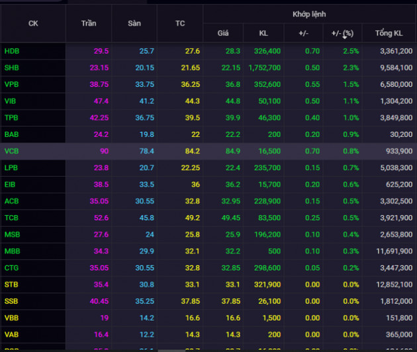Open the TPB stock symbol
Viewport: 417px width, 352px height.
(x=11, y=118)
